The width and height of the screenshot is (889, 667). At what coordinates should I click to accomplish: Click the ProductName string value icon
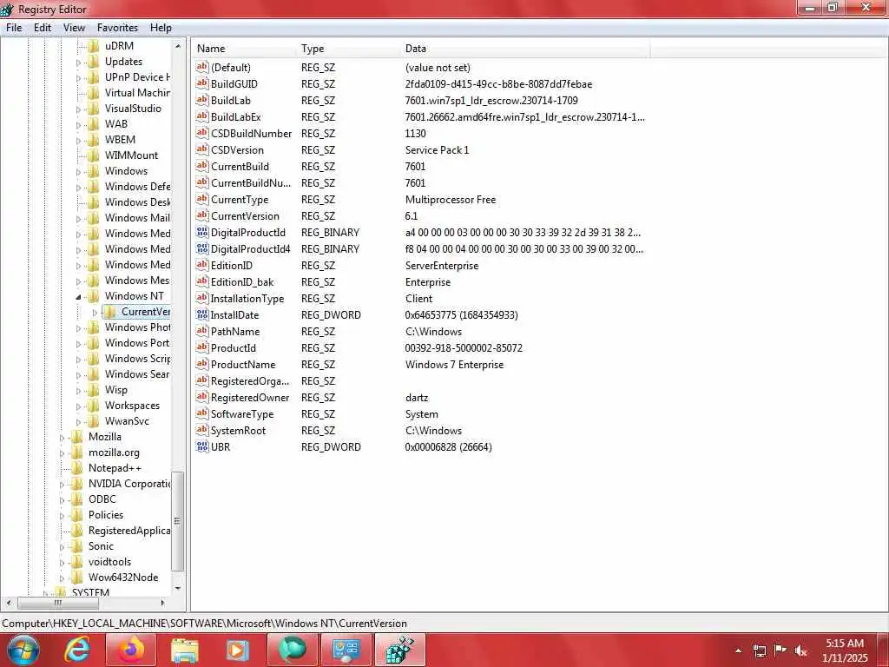pos(201,364)
